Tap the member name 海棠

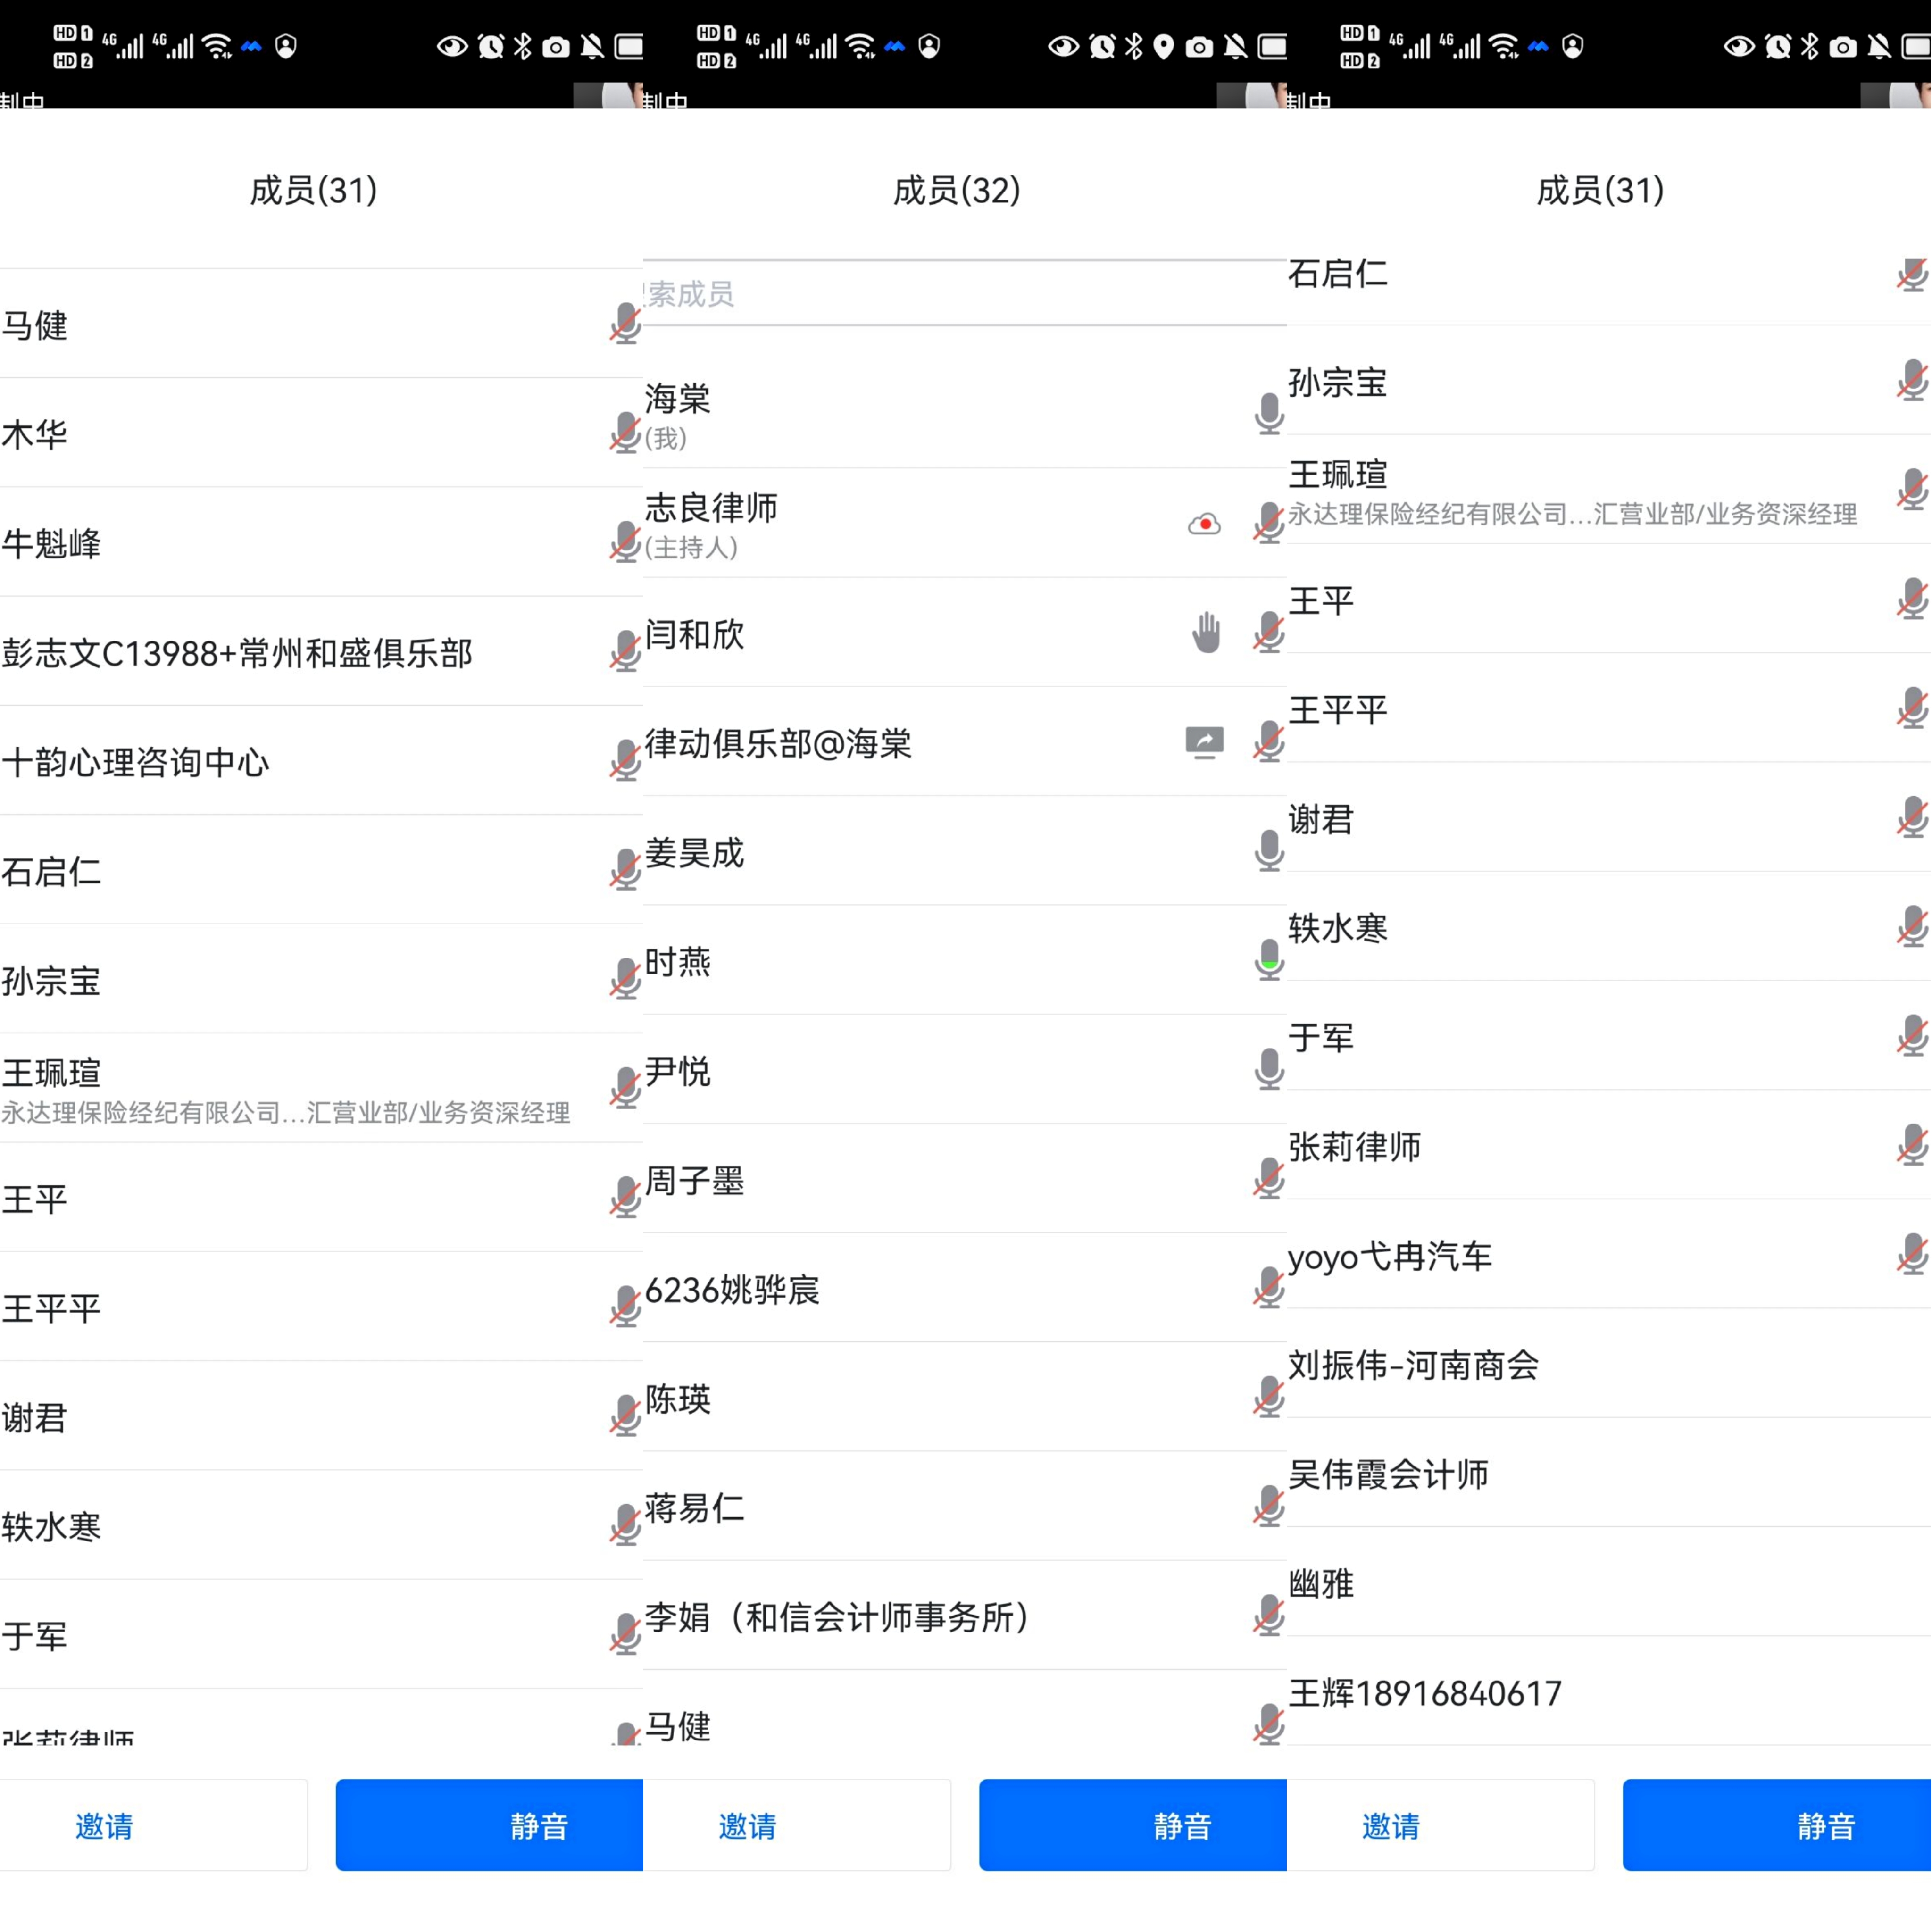[x=678, y=398]
